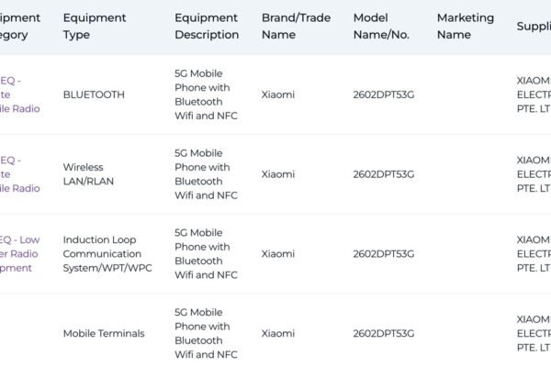
Task: Click the equipment description in the BLUETOOTH row
Action: (x=206, y=95)
